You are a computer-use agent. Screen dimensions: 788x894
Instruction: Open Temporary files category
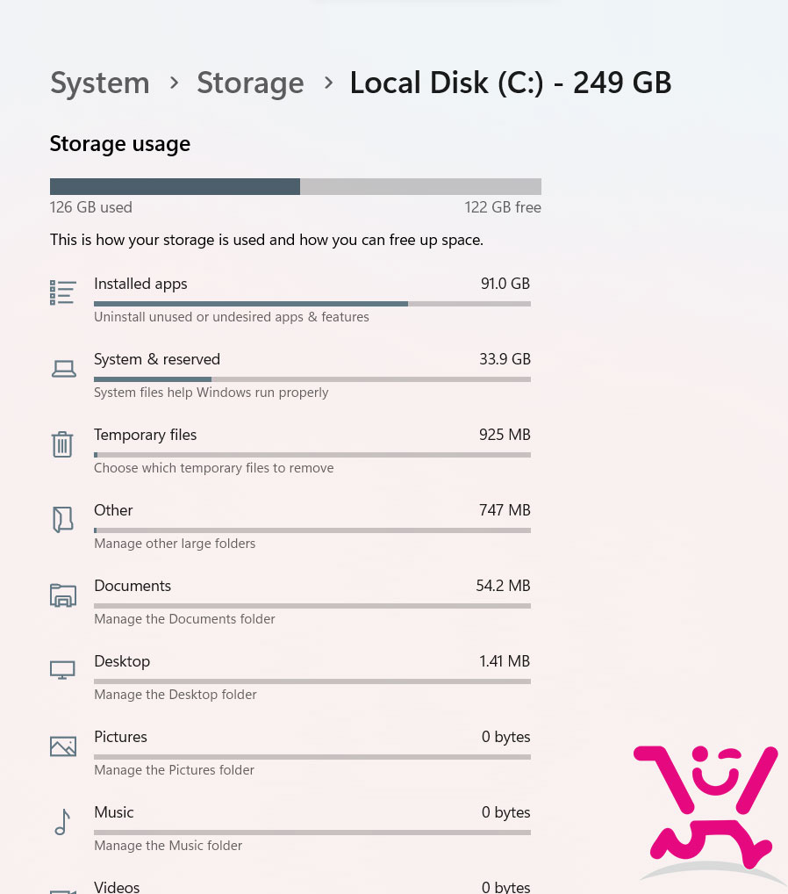pos(312,451)
